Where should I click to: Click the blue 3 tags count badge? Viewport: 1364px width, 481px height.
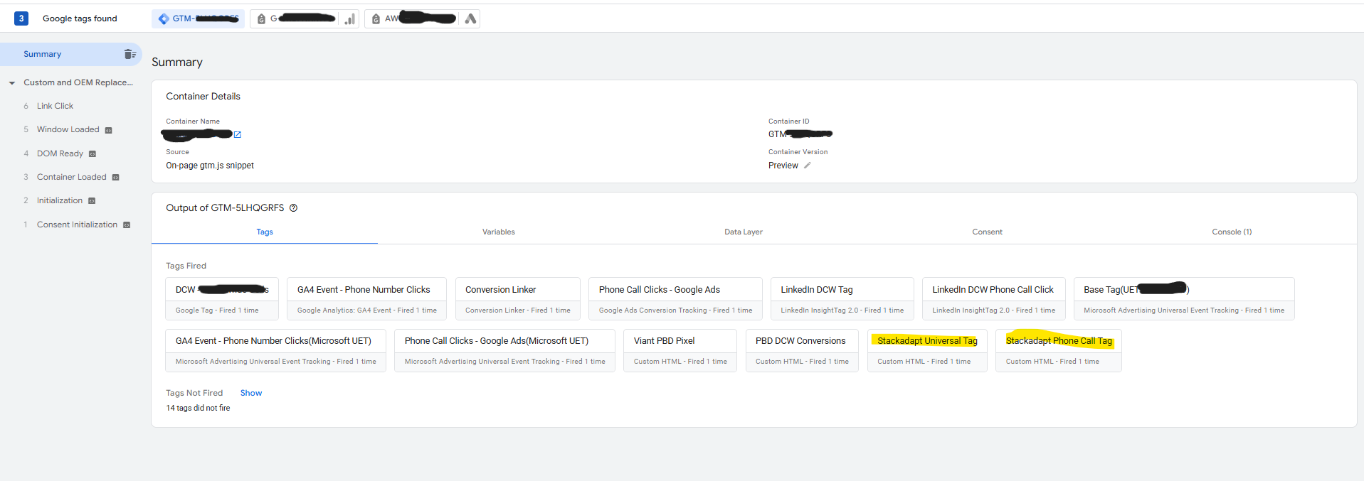[21, 18]
